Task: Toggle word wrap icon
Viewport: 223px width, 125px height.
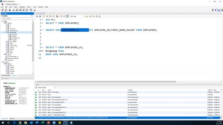Action: click(100, 16)
